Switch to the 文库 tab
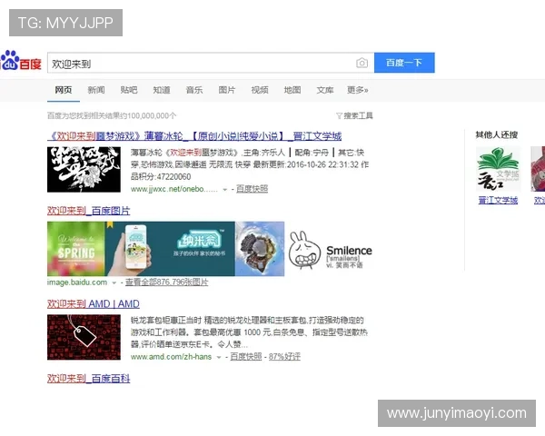The width and height of the screenshot is (545, 436). pos(325,90)
